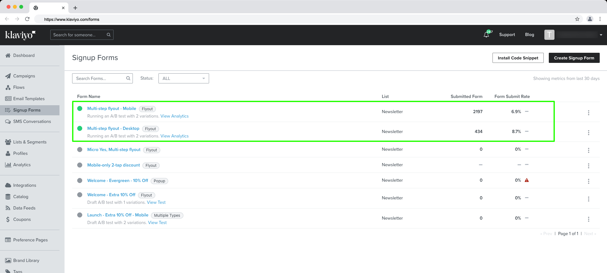Open options menu for Multi-step flyout - Mobile
Image resolution: width=607 pixels, height=273 pixels.
(589, 113)
